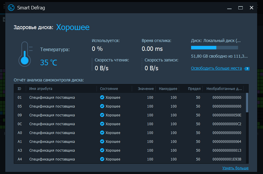Viewport: 263px width, 174px height.
Task: Sort by the 'Необработанные д...' column header
Action: (224, 89)
